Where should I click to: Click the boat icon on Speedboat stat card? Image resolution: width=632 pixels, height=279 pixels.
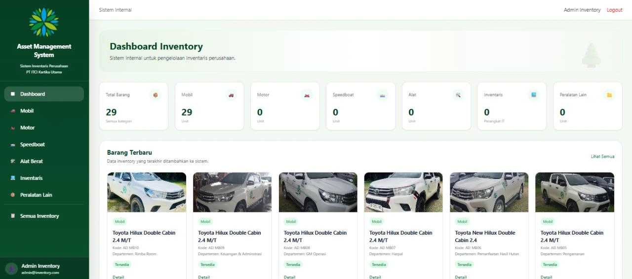click(382, 95)
